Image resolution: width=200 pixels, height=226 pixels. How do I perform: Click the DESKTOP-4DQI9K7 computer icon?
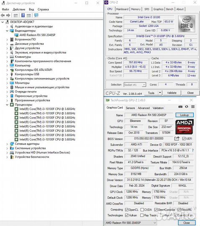tap(7, 22)
